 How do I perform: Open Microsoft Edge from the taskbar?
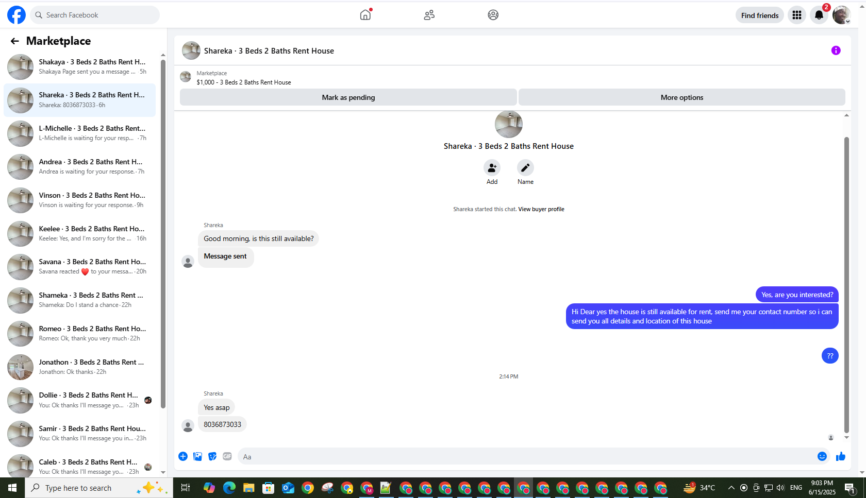click(229, 488)
